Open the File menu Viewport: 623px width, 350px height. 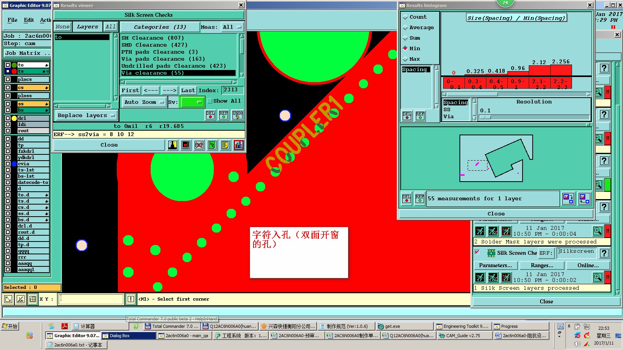tap(12, 20)
